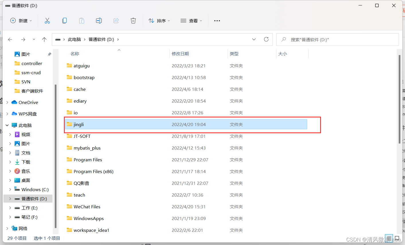This screenshot has width=405, height=245.
Task: Click the Paste clipboard icon
Action: click(82, 21)
